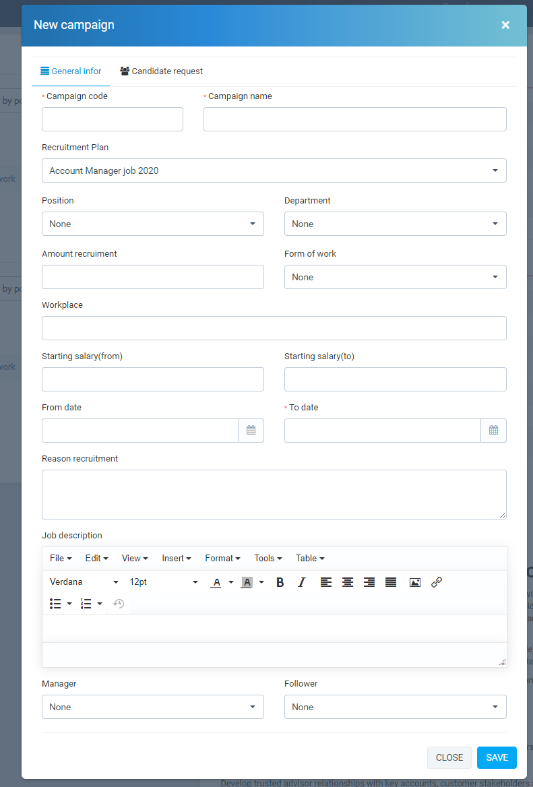Image resolution: width=533 pixels, height=787 pixels.
Task: Toggle italic formatting in the editor
Action: coord(302,582)
